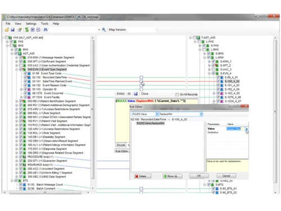Click the binoculars Find toolbar icon

click(46, 30)
